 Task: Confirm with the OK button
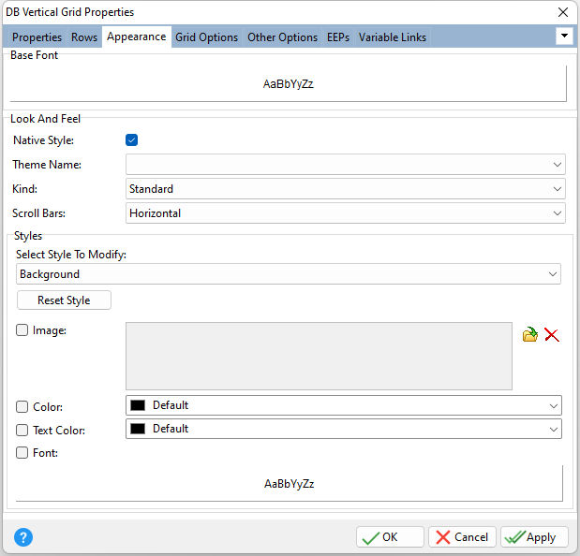390,536
